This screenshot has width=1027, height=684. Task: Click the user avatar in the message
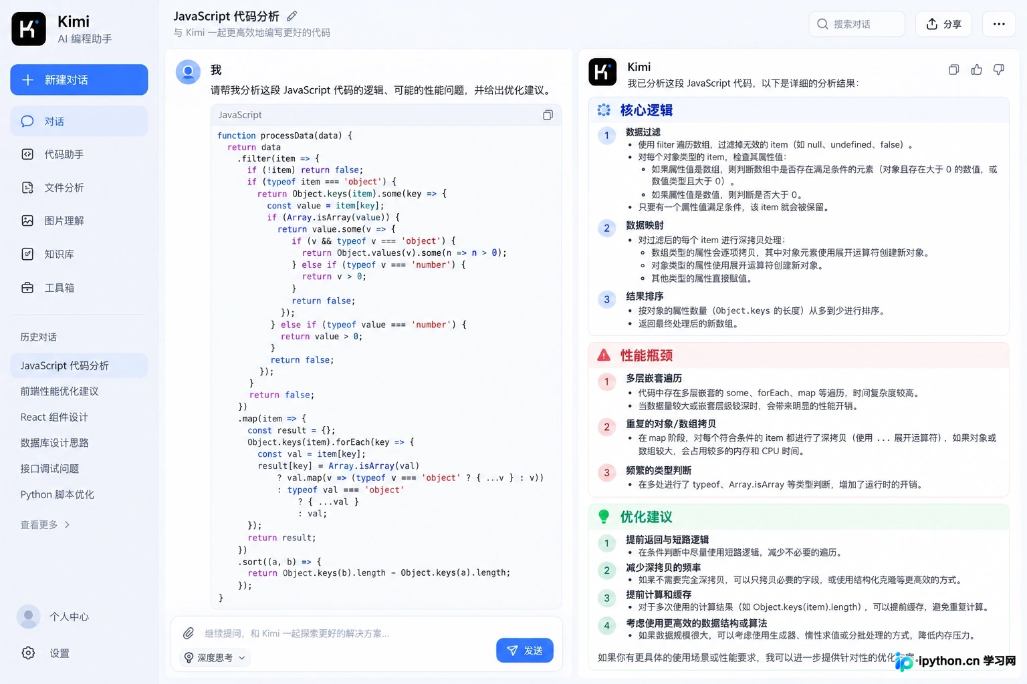(188, 71)
